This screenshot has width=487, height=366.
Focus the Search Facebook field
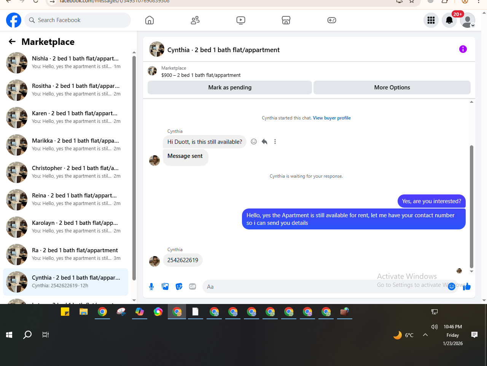(x=78, y=20)
